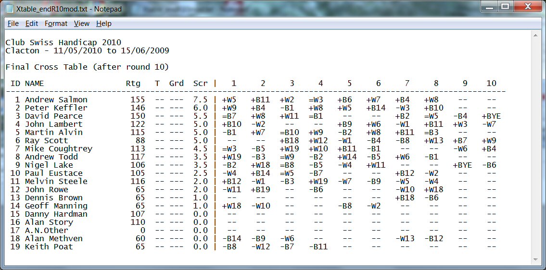The image size is (546, 270).
Task: Click Keith Poat's '-B11' result
Action: [x=318, y=247]
